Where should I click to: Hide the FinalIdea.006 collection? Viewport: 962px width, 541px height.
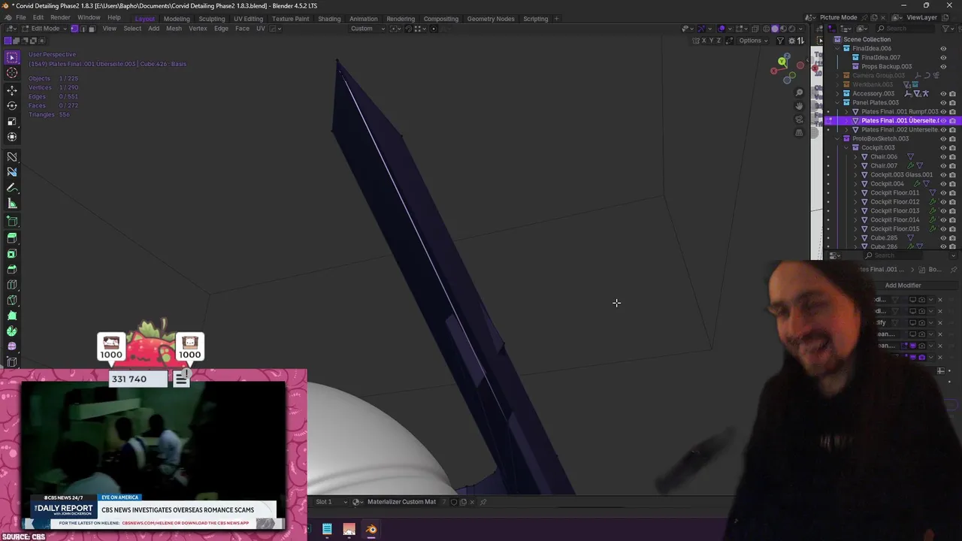943,48
